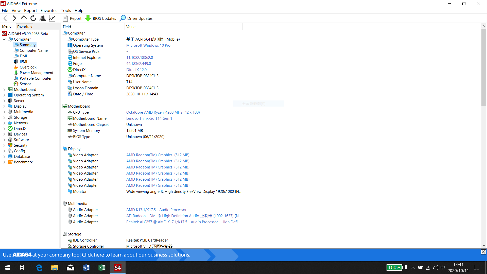Open the Report menu
487x274 pixels.
pyautogui.click(x=30, y=10)
